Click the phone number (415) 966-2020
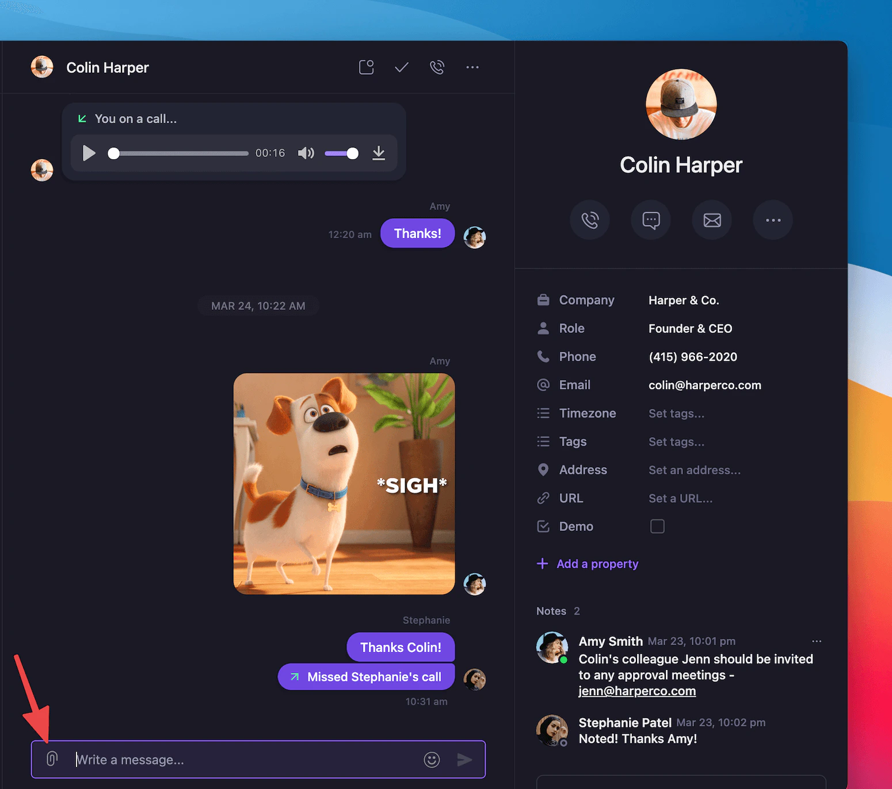The image size is (892, 789). [x=693, y=357]
